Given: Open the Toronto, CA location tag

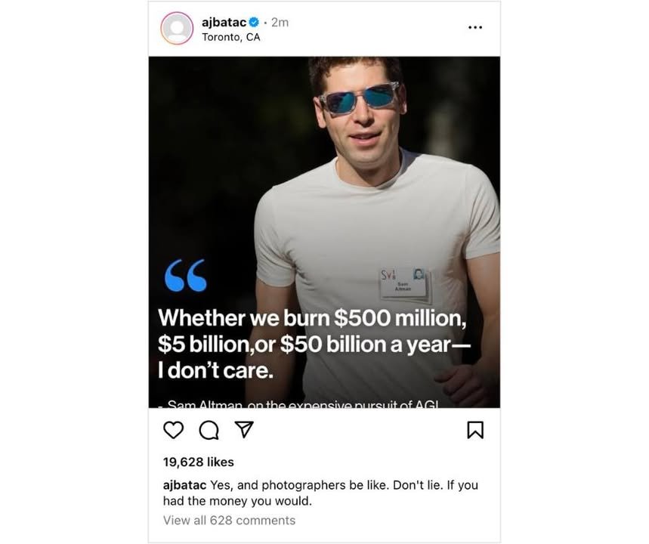Looking at the screenshot, I should point(231,37).
